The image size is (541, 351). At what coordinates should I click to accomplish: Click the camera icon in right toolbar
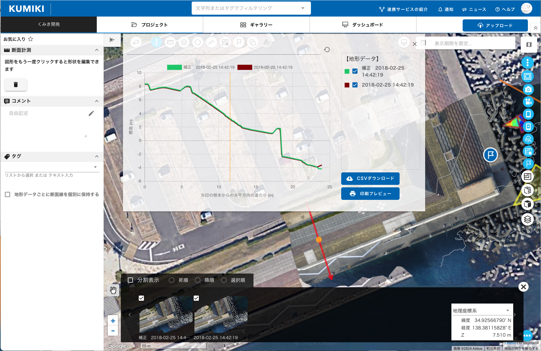tap(528, 89)
